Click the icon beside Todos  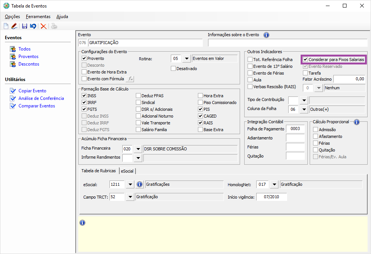(x=13, y=49)
